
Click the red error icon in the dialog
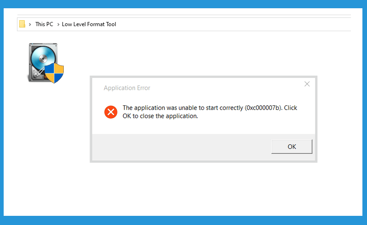click(x=111, y=112)
